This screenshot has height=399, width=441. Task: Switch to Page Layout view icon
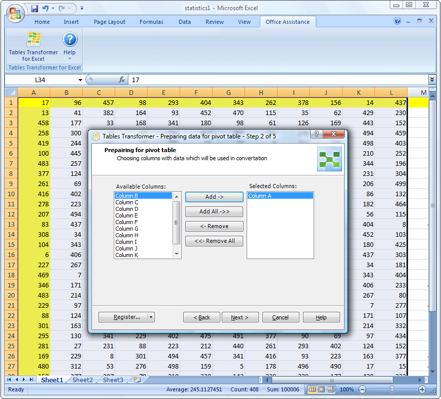click(321, 389)
